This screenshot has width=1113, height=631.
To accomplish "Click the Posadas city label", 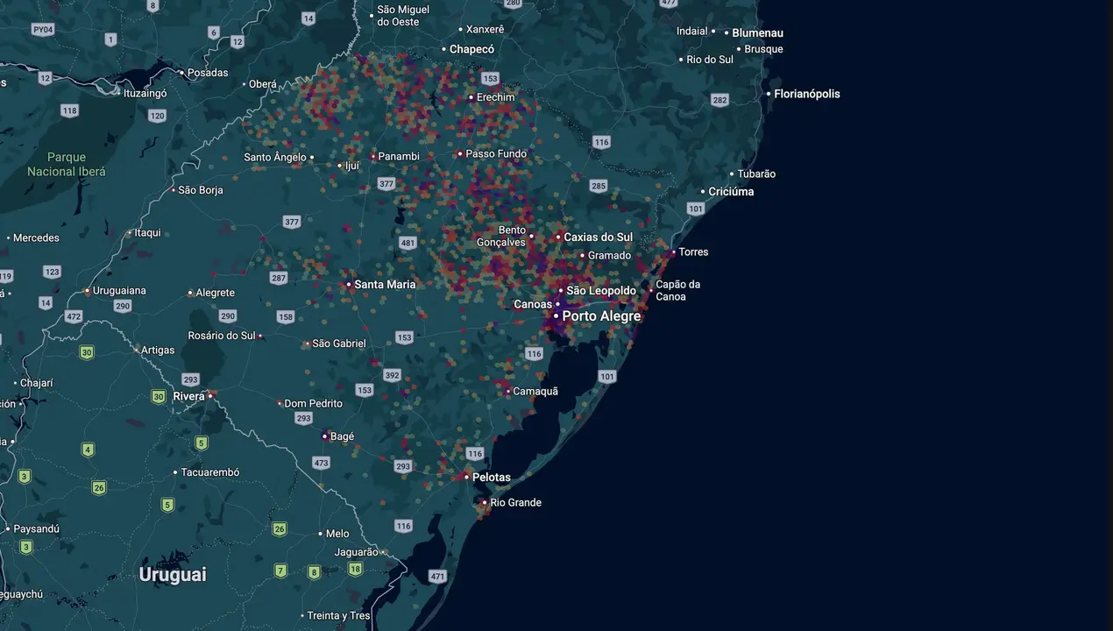I will tap(208, 73).
